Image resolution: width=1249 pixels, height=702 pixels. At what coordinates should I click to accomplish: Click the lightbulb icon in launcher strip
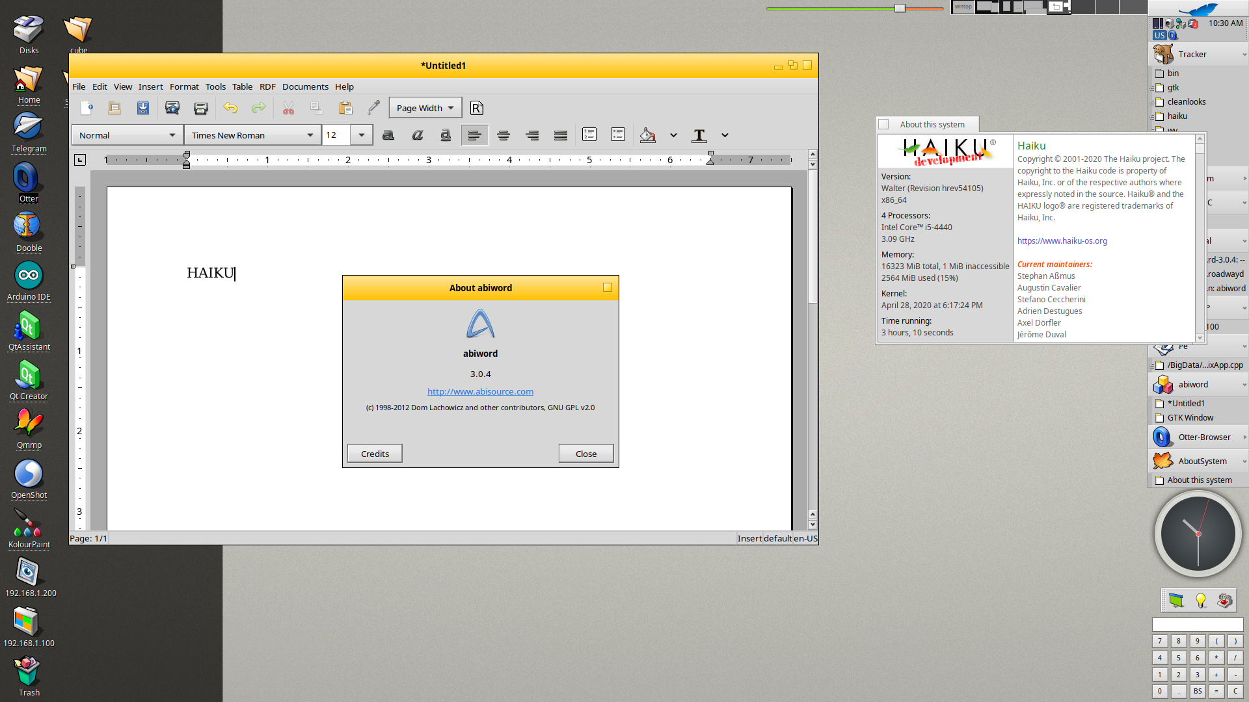click(1201, 601)
